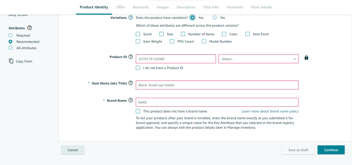
Task: Focus the Item Name title field
Action: point(217,85)
